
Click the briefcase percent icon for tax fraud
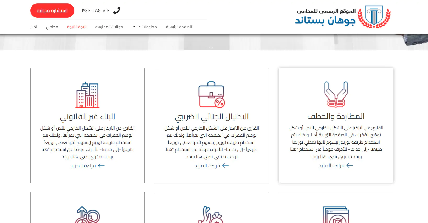[x=211, y=95]
